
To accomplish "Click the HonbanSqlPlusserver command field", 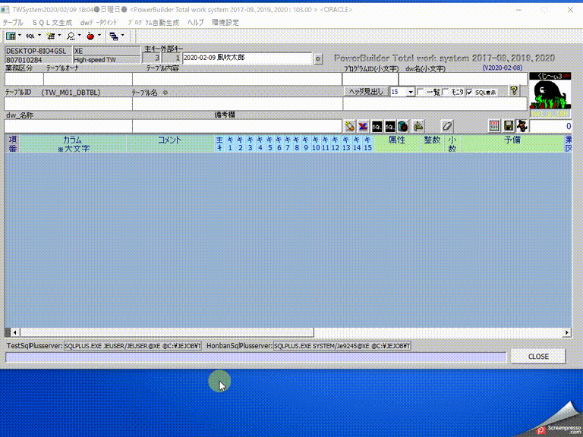I will (342, 346).
